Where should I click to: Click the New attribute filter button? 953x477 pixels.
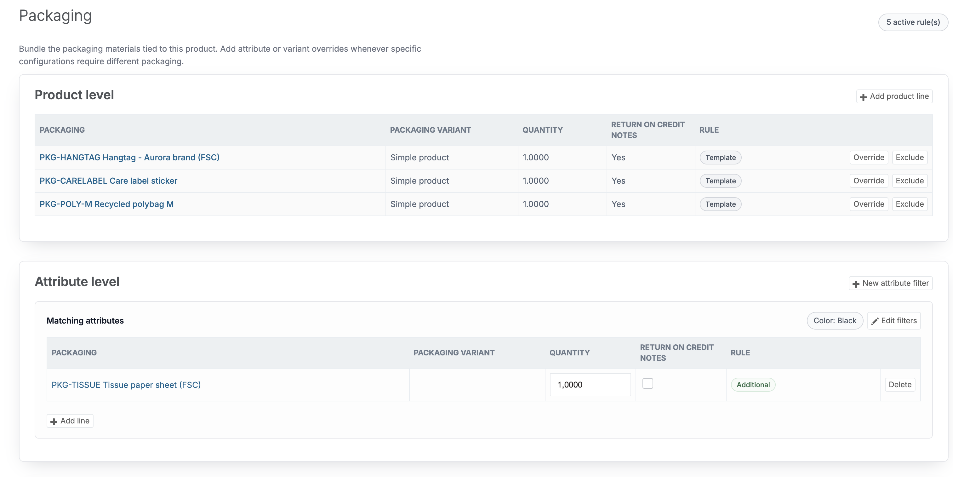coord(890,283)
